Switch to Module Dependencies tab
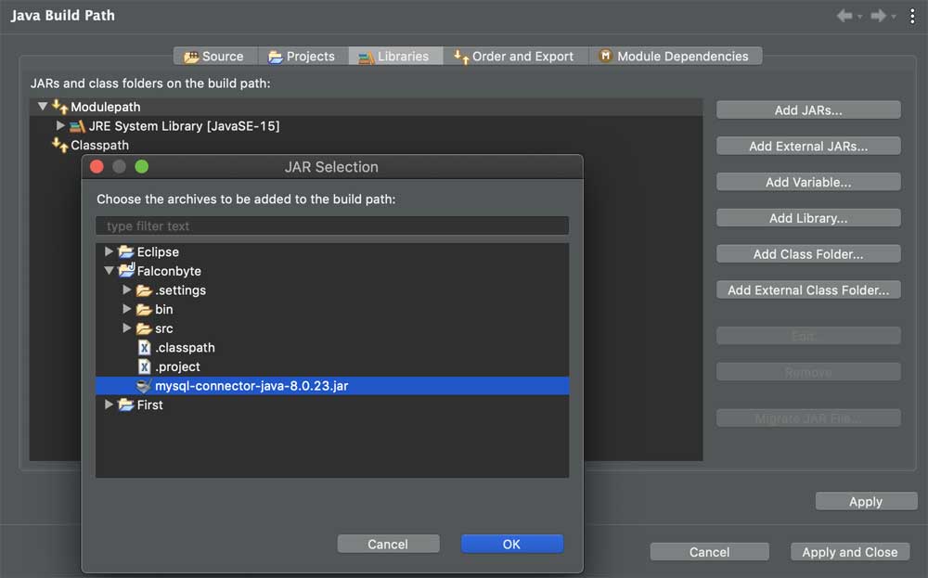The image size is (928, 578). [675, 56]
